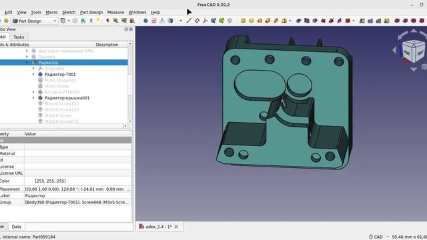Open the Tools menu
This screenshot has width=427, height=240.
[35, 12]
